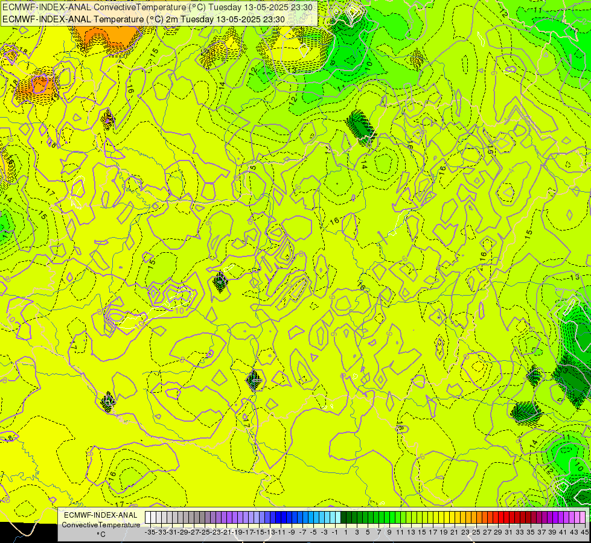Image resolution: width=591 pixels, height=543 pixels.
Task: Select the orange legend swatch above 25
Action: (474, 518)
